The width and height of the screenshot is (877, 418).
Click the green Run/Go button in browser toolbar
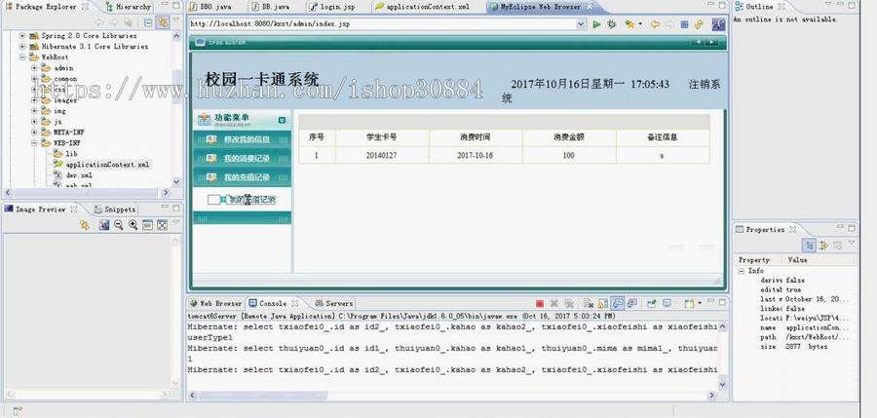pyautogui.click(x=596, y=24)
